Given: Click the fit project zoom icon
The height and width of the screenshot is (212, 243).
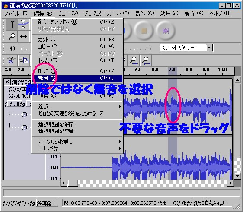Looking at the screenshot, I should [x=146, y=60].
